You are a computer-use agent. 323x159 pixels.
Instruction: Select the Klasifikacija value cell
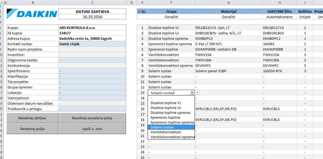(x=92, y=76)
